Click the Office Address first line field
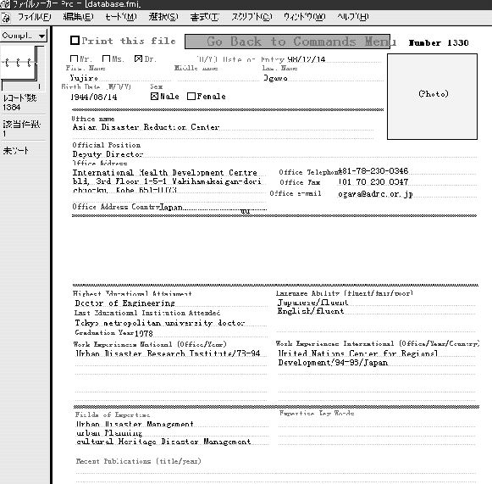 [x=169, y=172]
